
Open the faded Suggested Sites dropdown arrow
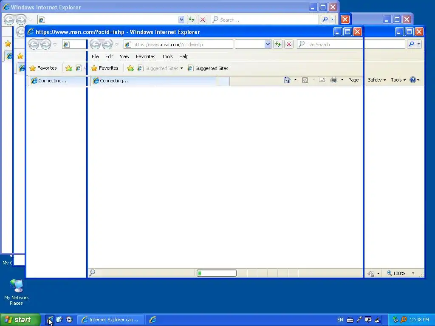point(181,68)
